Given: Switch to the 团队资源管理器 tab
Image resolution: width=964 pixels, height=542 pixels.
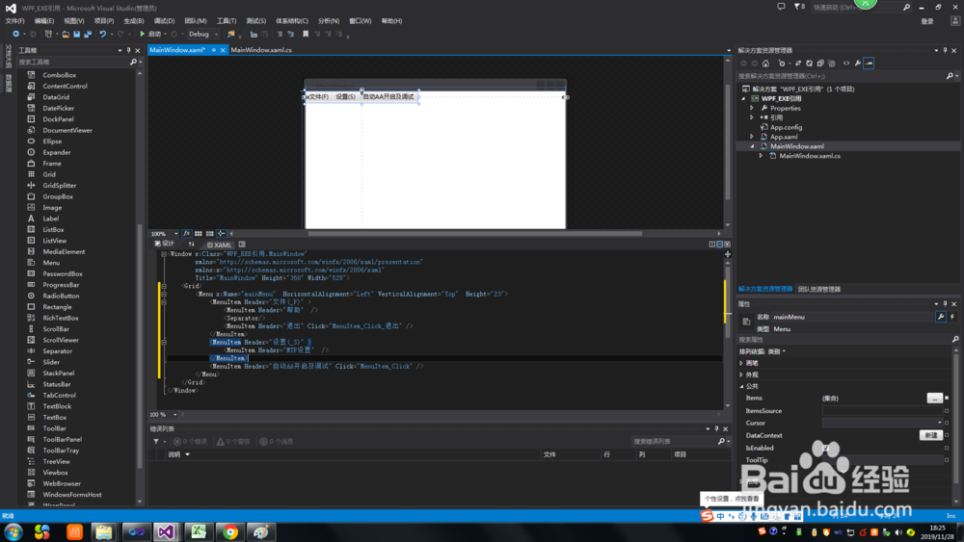Looking at the screenshot, I should [818, 289].
